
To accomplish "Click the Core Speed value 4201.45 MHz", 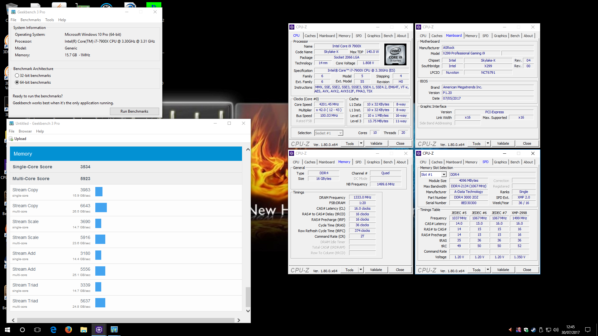I will [x=329, y=105].
